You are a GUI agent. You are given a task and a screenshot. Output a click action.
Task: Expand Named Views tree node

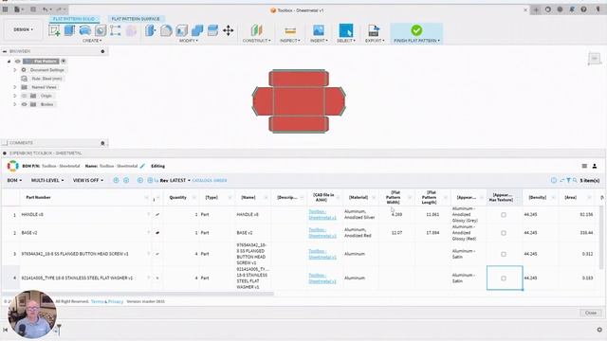point(15,87)
